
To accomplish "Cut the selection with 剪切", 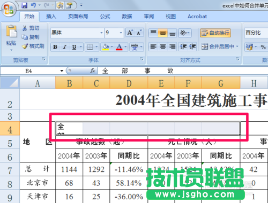I will (x=31, y=28).
